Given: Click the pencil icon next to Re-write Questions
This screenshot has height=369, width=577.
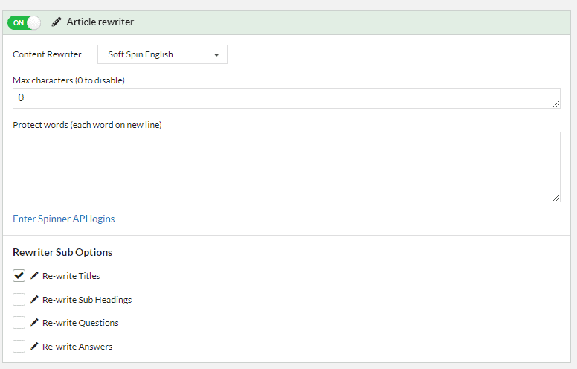Looking at the screenshot, I should [34, 323].
